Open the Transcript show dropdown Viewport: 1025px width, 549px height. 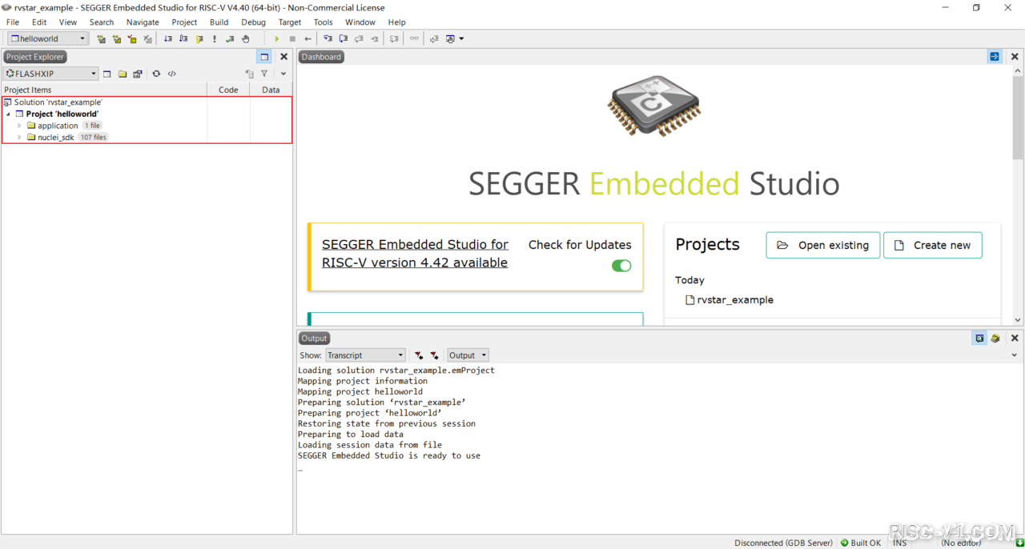click(365, 355)
